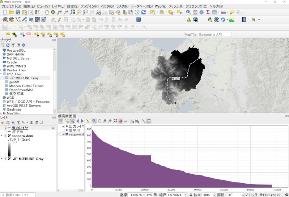The height and width of the screenshot is (197, 289).
Task: Open the attribute table icon
Action: click(214, 12)
